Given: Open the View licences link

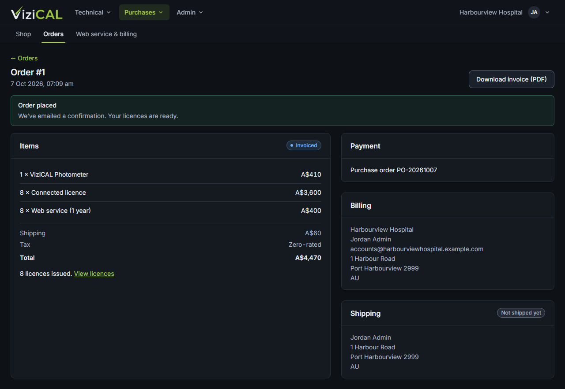Looking at the screenshot, I should click(94, 274).
